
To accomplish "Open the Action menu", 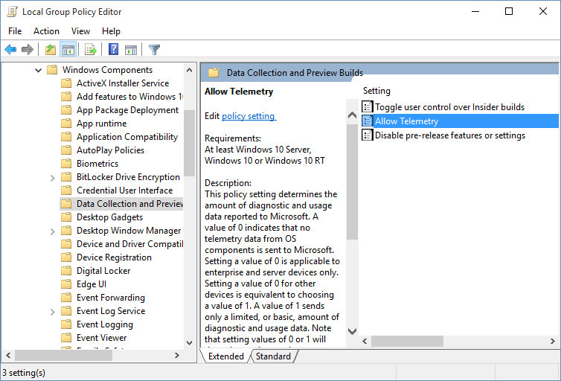I will pos(47,31).
